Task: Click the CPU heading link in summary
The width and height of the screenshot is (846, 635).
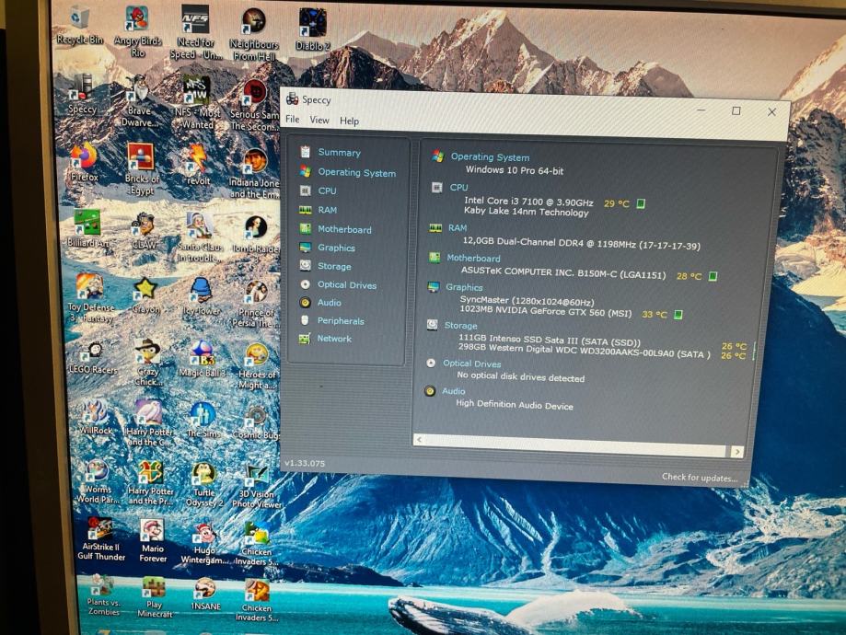Action: pyautogui.click(x=459, y=187)
